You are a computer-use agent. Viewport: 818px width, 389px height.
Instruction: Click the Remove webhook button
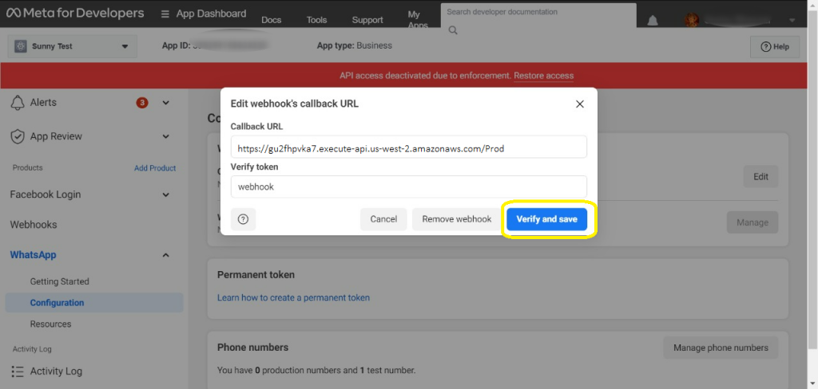point(456,219)
